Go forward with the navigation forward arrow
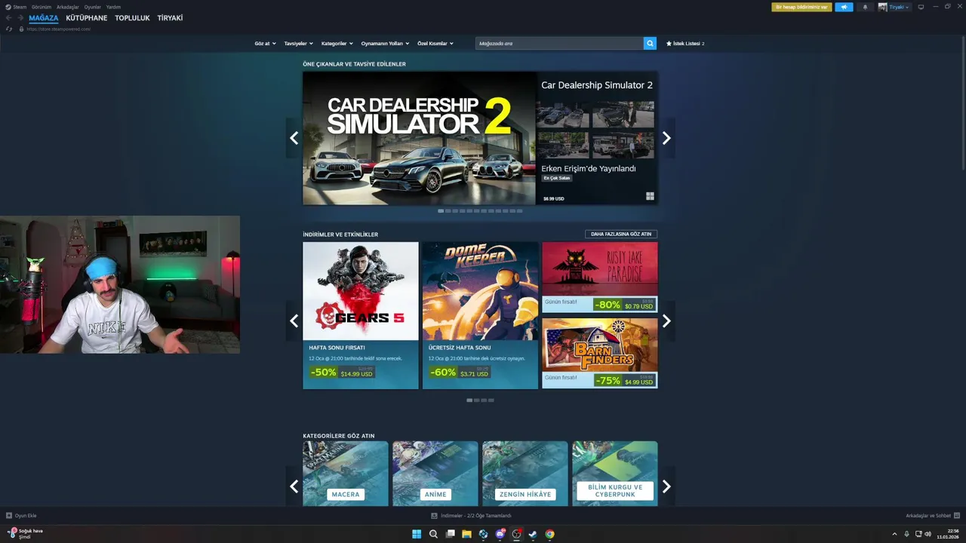 (x=20, y=18)
